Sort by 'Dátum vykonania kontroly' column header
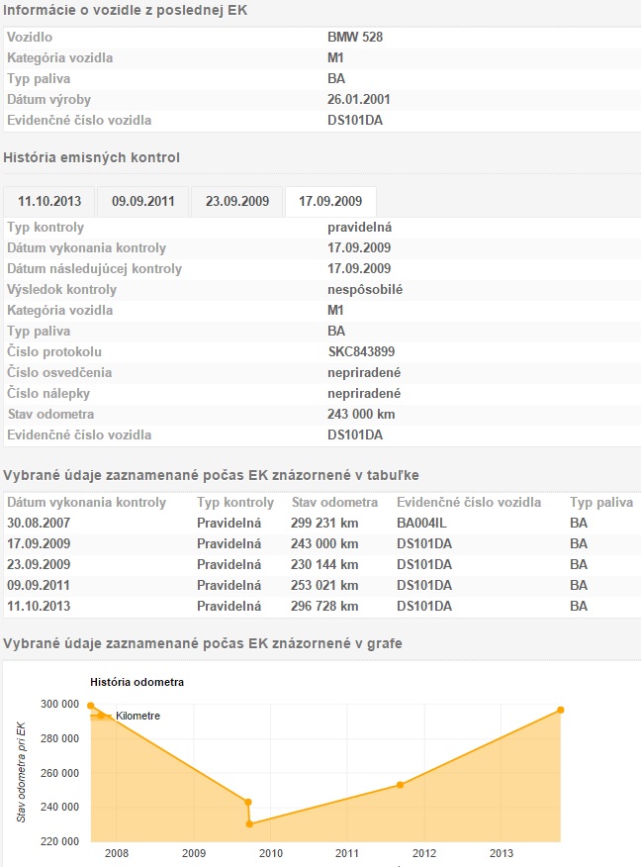The image size is (641, 867). (86, 503)
